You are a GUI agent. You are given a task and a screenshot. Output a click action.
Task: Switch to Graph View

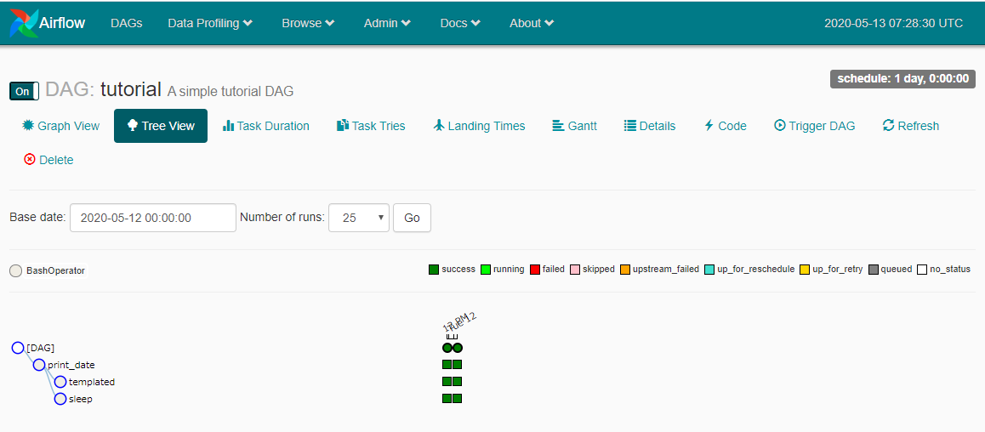(61, 126)
